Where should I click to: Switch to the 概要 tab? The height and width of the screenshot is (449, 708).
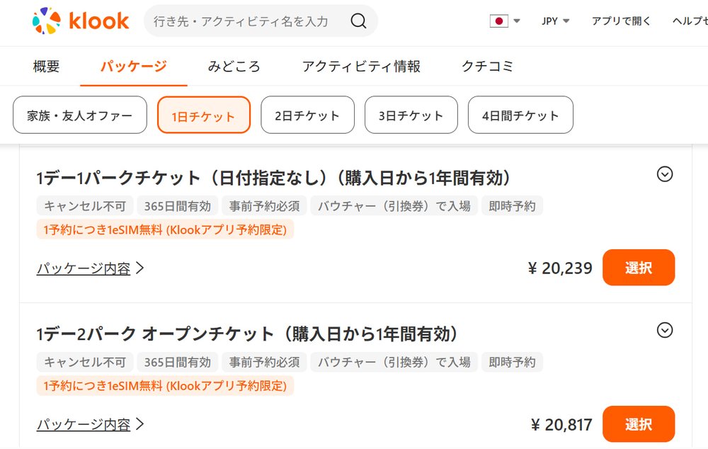point(45,66)
